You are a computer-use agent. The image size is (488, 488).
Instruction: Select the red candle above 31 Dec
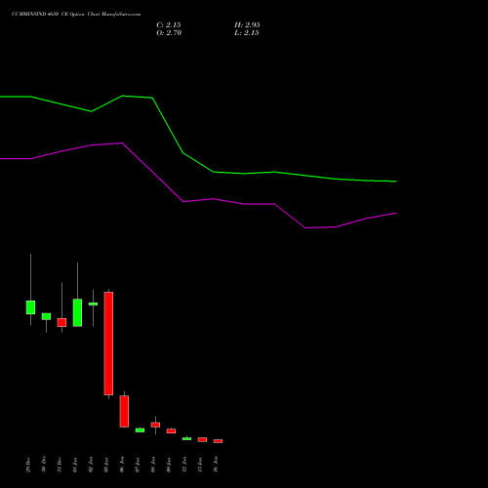pyautogui.click(x=61, y=322)
